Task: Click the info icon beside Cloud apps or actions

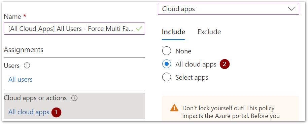Action: point(74,98)
